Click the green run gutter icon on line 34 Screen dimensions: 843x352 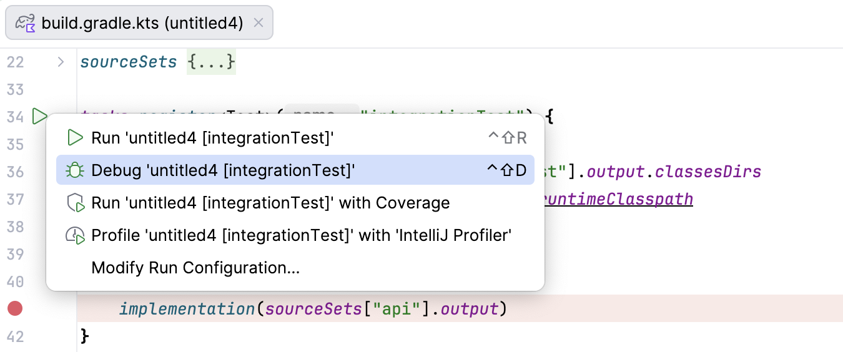(x=40, y=116)
